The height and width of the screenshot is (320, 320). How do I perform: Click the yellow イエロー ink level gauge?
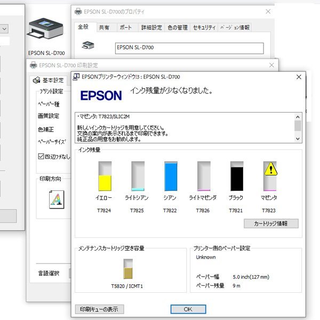pyautogui.click(x=105, y=176)
